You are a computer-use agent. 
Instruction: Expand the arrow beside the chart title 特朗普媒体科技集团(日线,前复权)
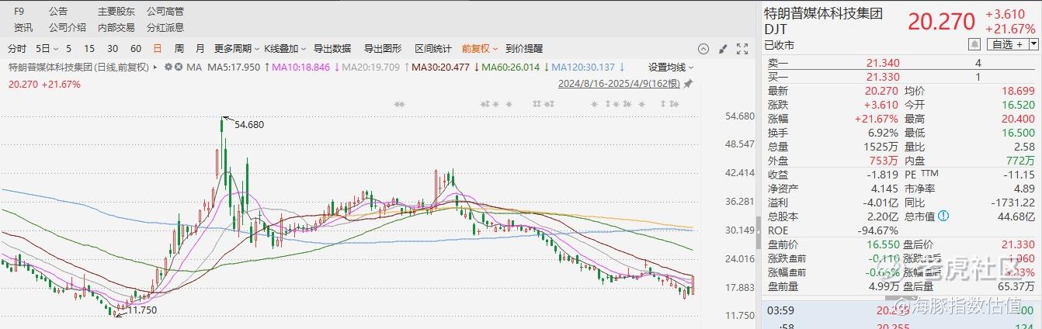click(x=156, y=68)
